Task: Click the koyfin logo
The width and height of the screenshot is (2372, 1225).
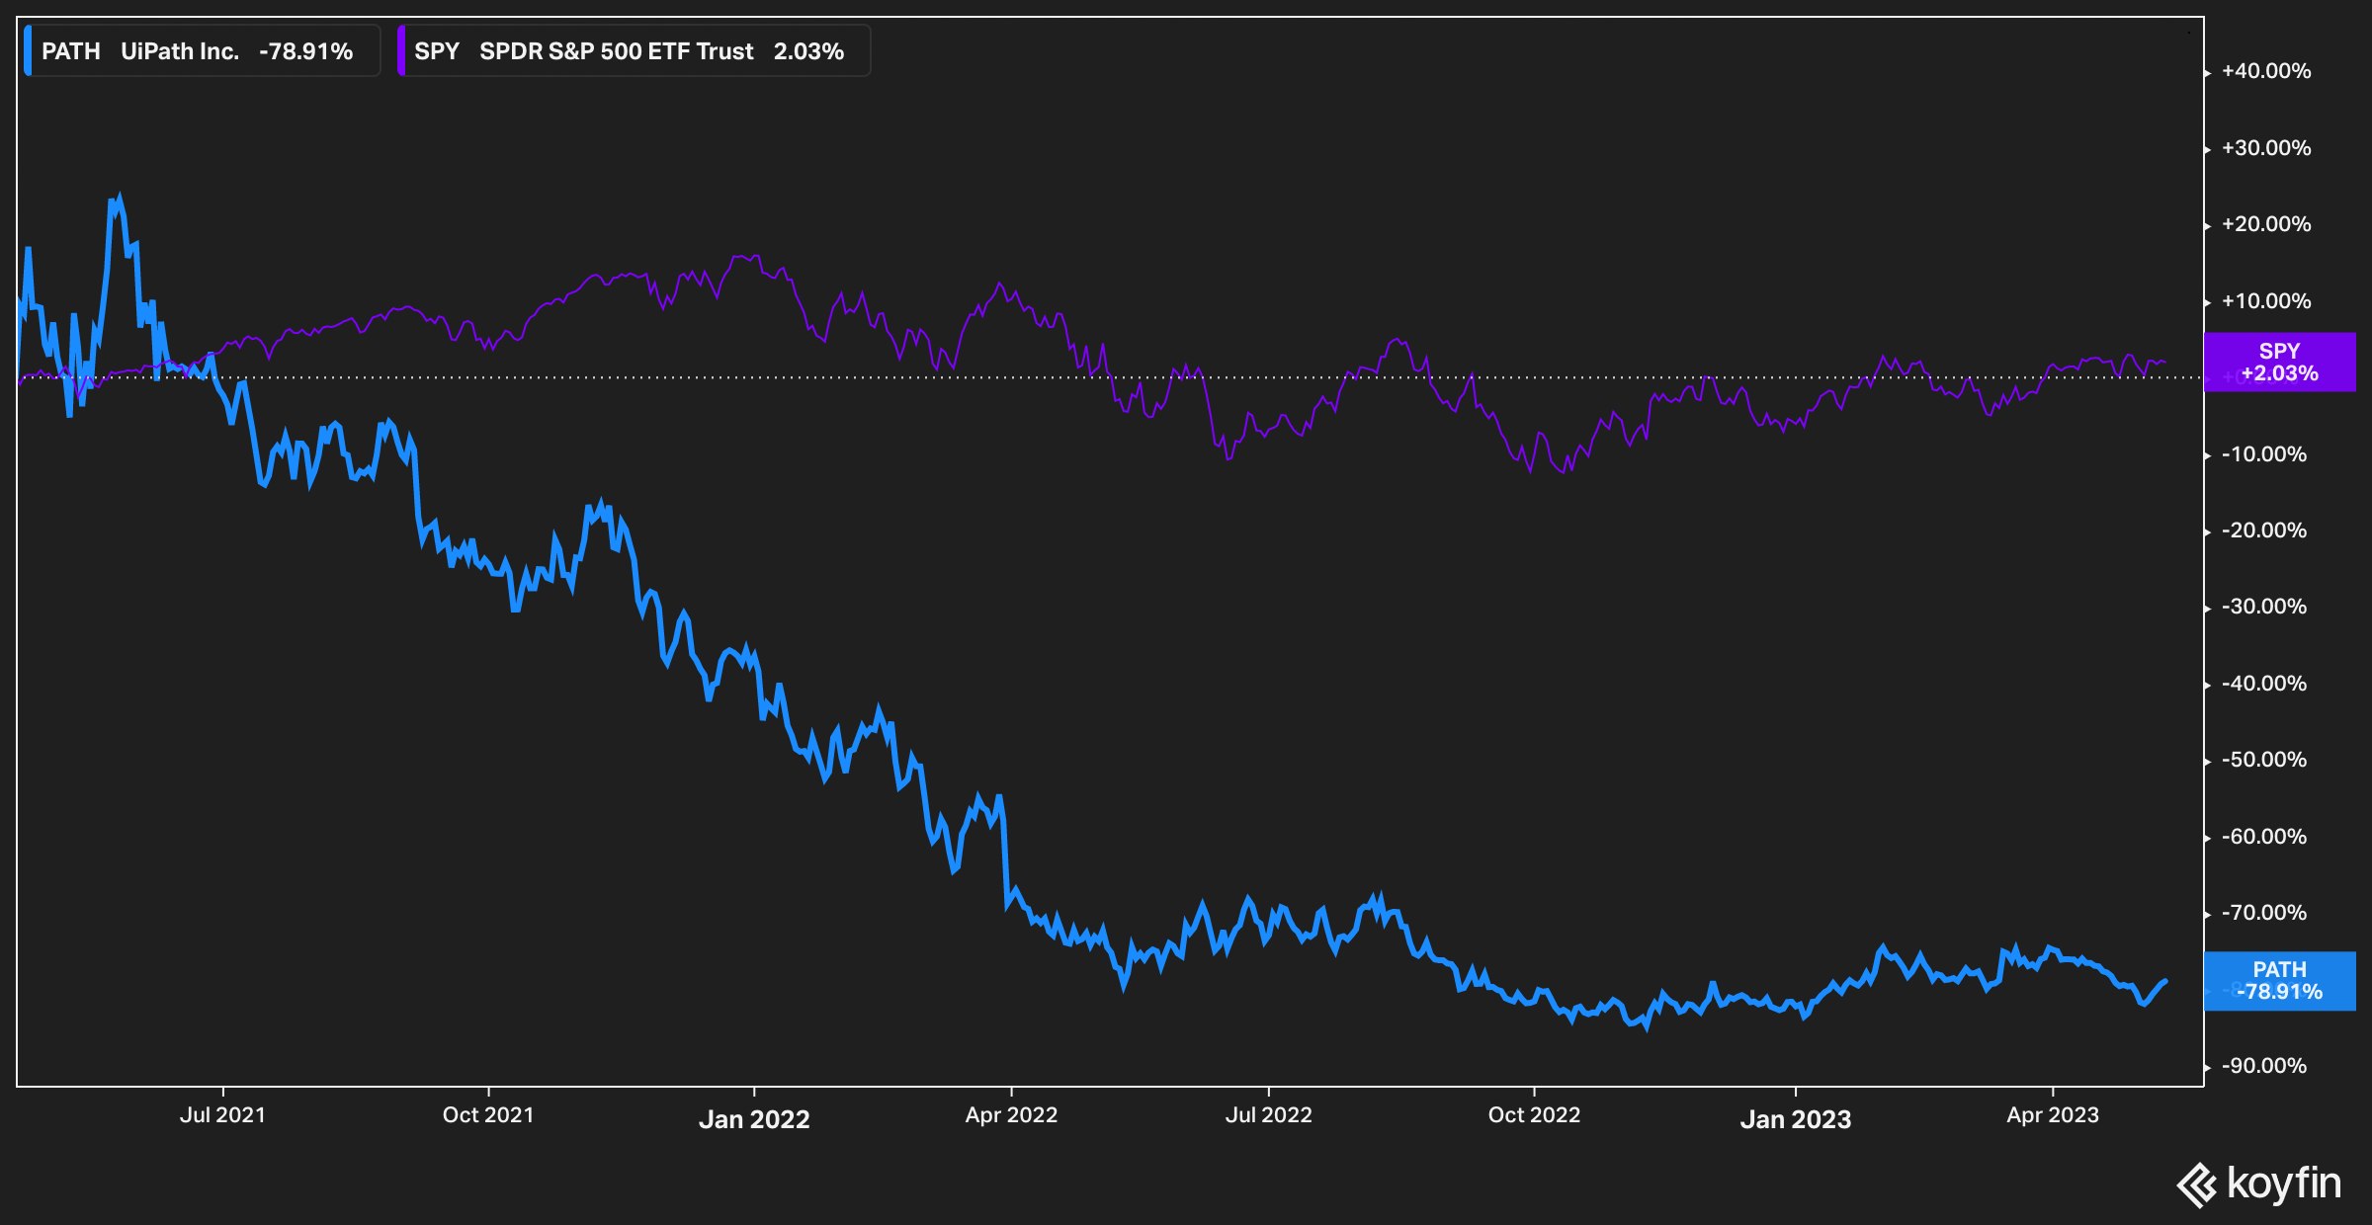Action: (2259, 1184)
